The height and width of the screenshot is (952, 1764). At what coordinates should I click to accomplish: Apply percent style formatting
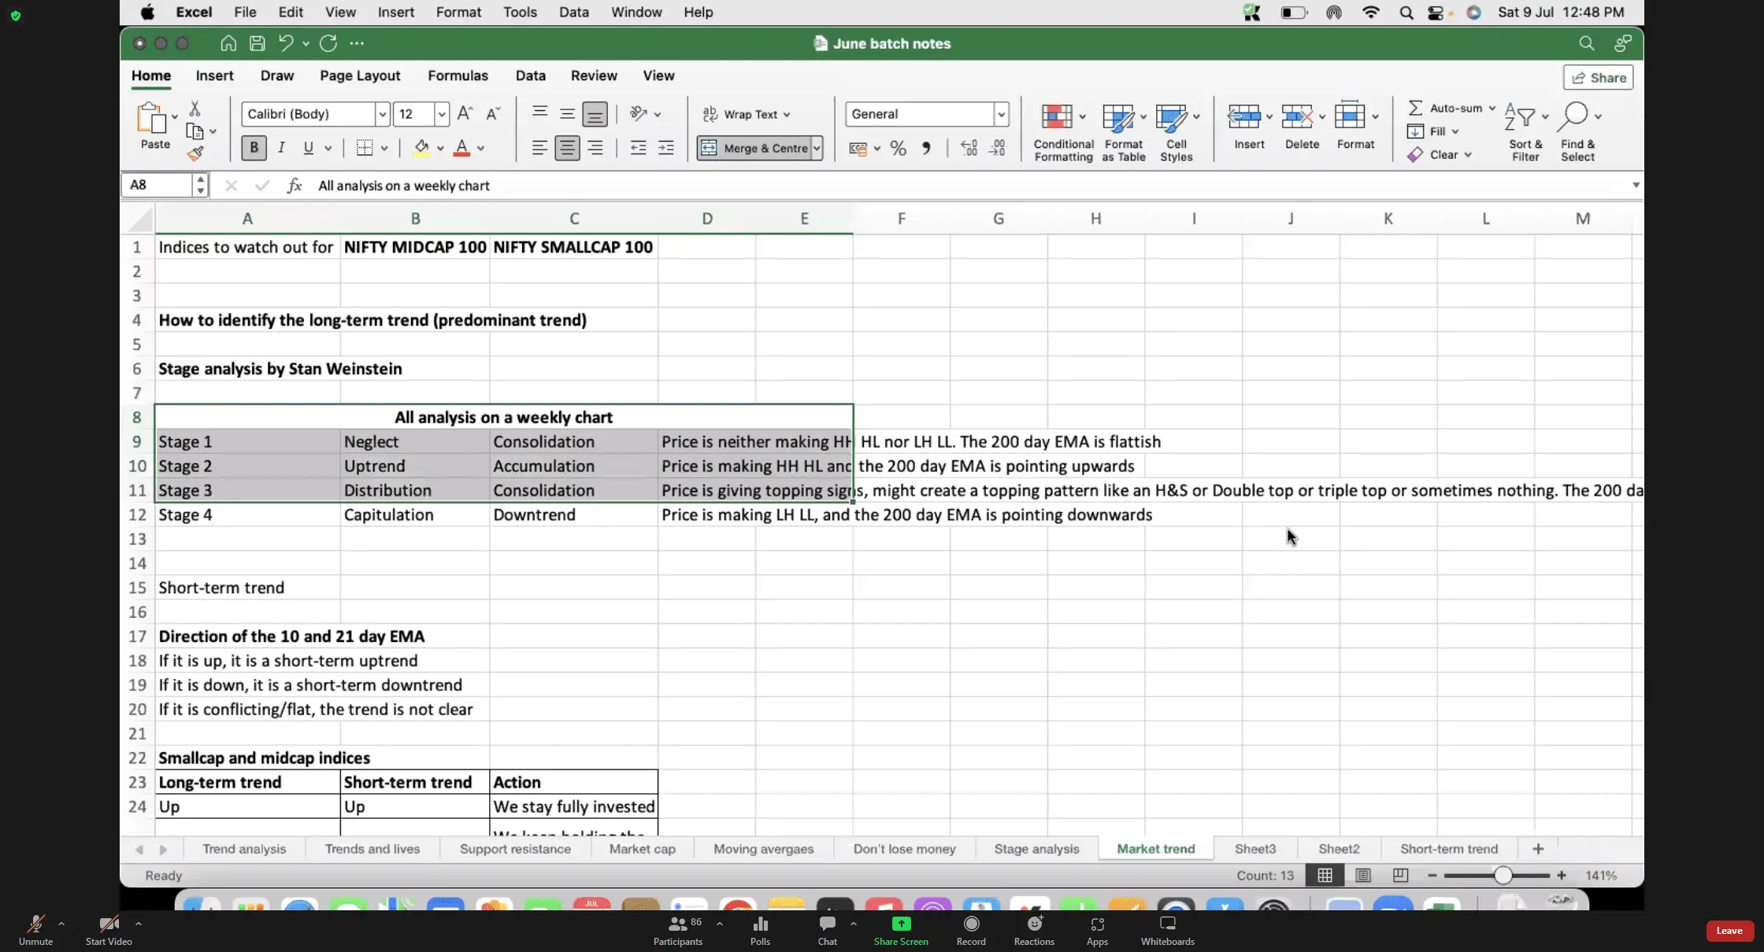[898, 148]
